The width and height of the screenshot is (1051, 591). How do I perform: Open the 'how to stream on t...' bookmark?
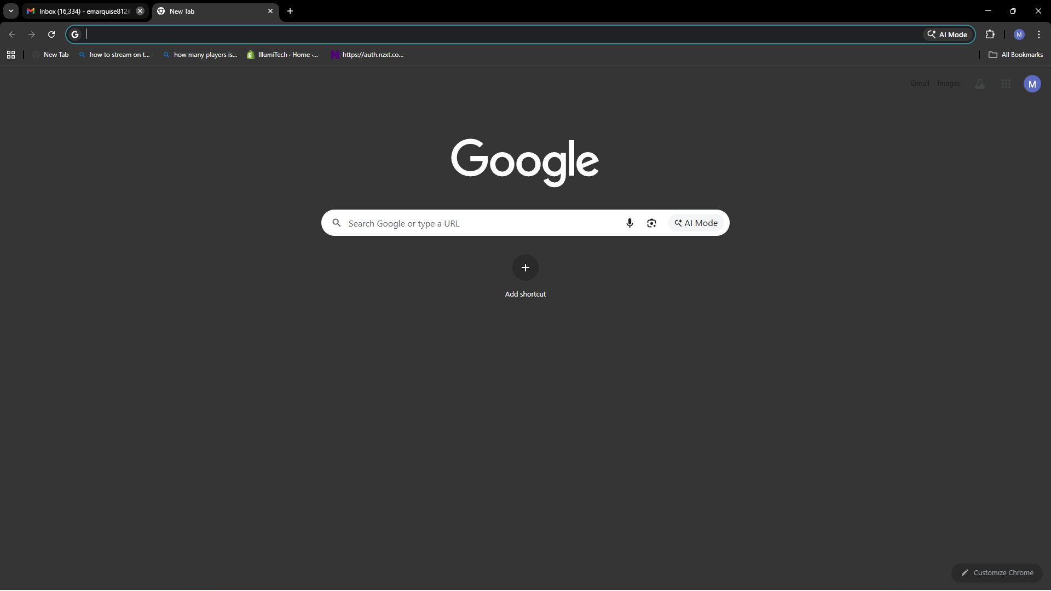[x=114, y=55]
